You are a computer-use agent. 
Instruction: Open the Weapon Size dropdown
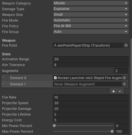[x=91, y=15]
